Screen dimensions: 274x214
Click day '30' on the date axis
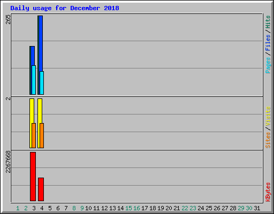(249, 208)
